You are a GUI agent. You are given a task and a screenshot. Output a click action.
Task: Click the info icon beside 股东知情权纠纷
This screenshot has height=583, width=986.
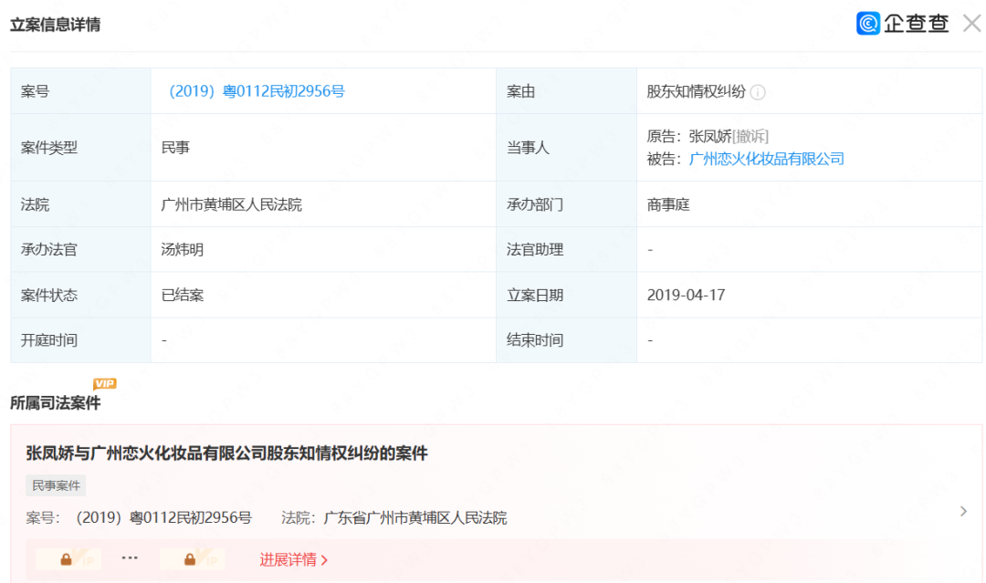(x=759, y=92)
